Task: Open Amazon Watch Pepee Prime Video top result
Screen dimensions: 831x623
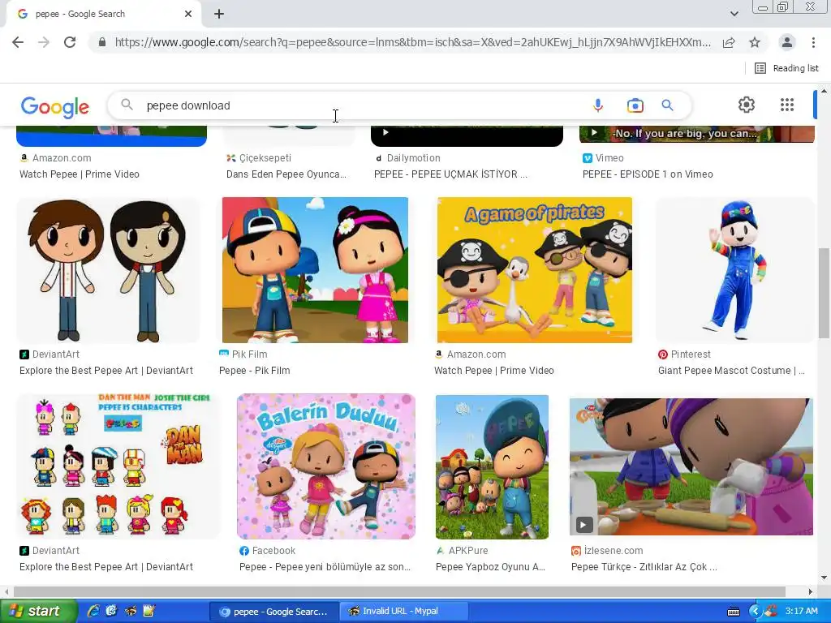Action: pos(80,174)
